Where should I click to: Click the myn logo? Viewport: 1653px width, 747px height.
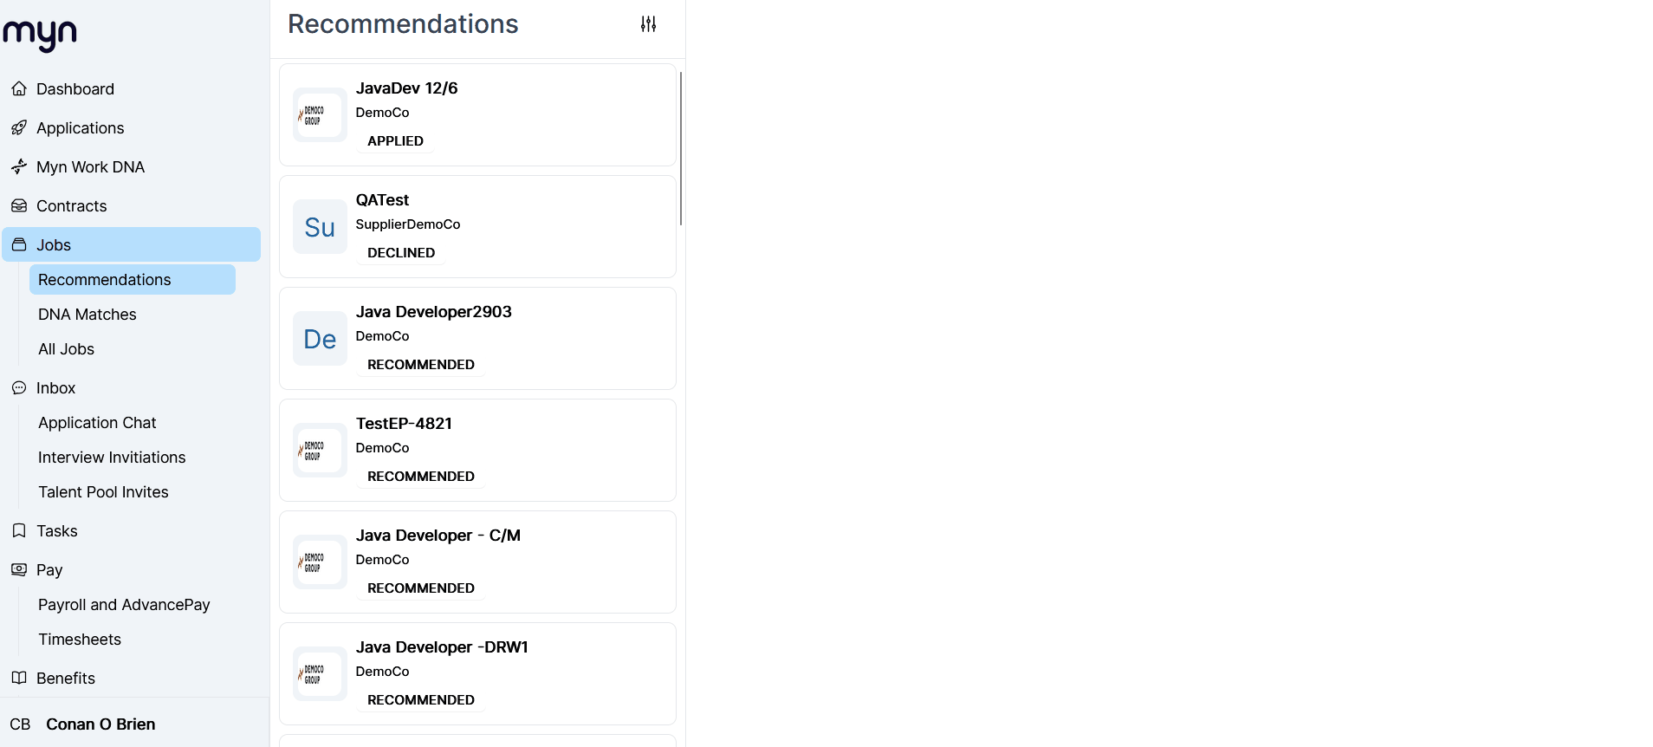pos(40,35)
